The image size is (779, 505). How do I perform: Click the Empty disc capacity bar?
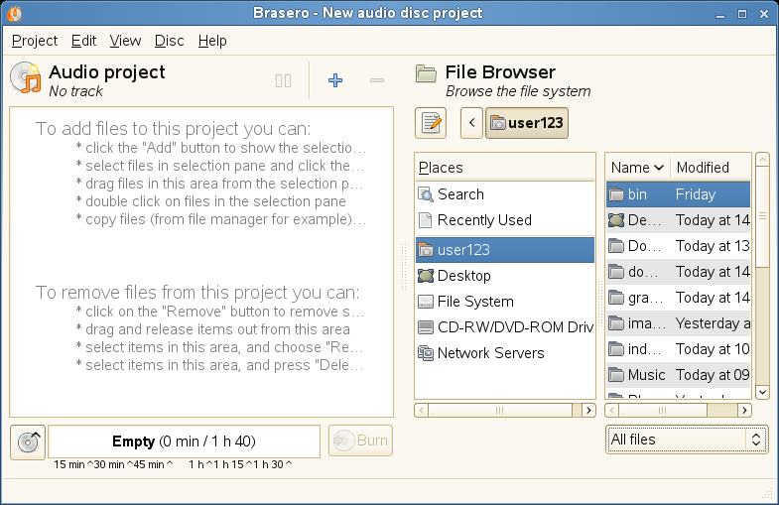[x=184, y=442]
